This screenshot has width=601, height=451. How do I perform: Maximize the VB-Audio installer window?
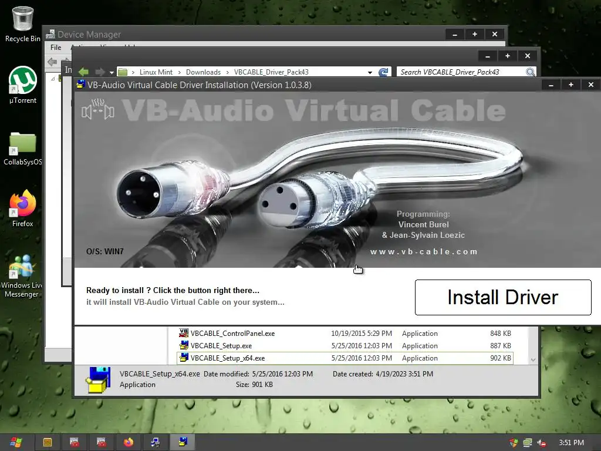pyautogui.click(x=571, y=85)
